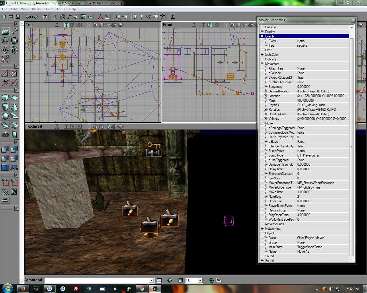Open the 2D Shape Editor triangle icon
The width and height of the screenshot is (367, 293).
point(100,17)
